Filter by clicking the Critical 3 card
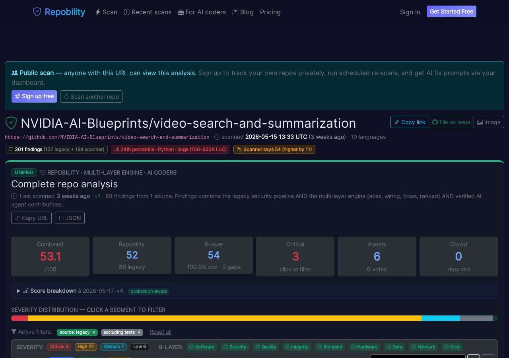 click(295, 257)
